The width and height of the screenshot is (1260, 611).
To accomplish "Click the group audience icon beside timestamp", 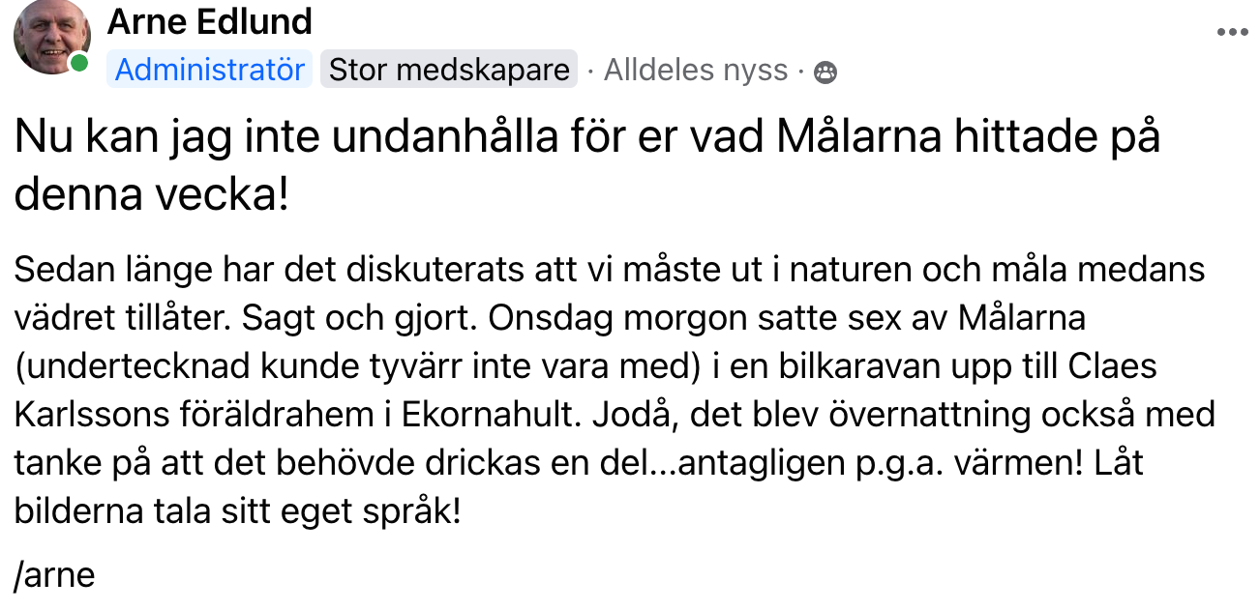I will (825, 73).
